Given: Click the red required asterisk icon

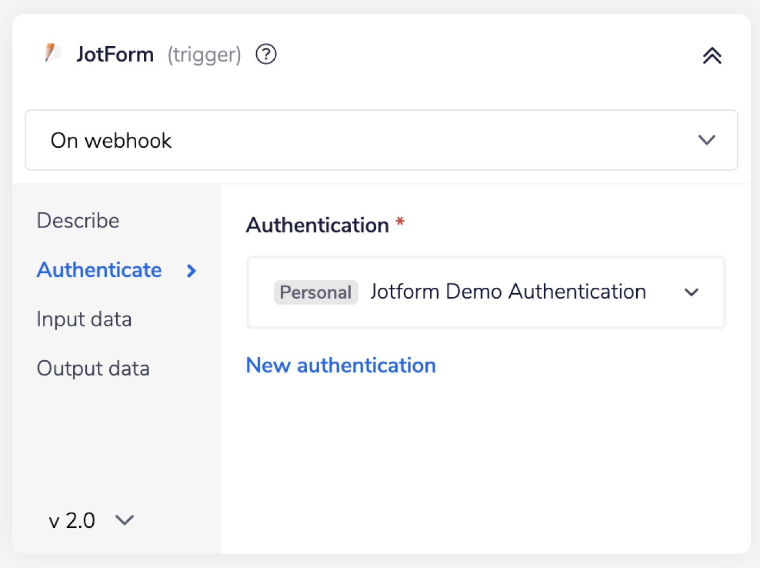Looking at the screenshot, I should click(x=400, y=222).
